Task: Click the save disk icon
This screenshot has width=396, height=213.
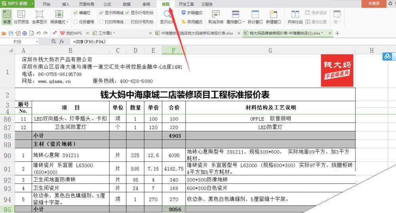Action: click(11, 33)
